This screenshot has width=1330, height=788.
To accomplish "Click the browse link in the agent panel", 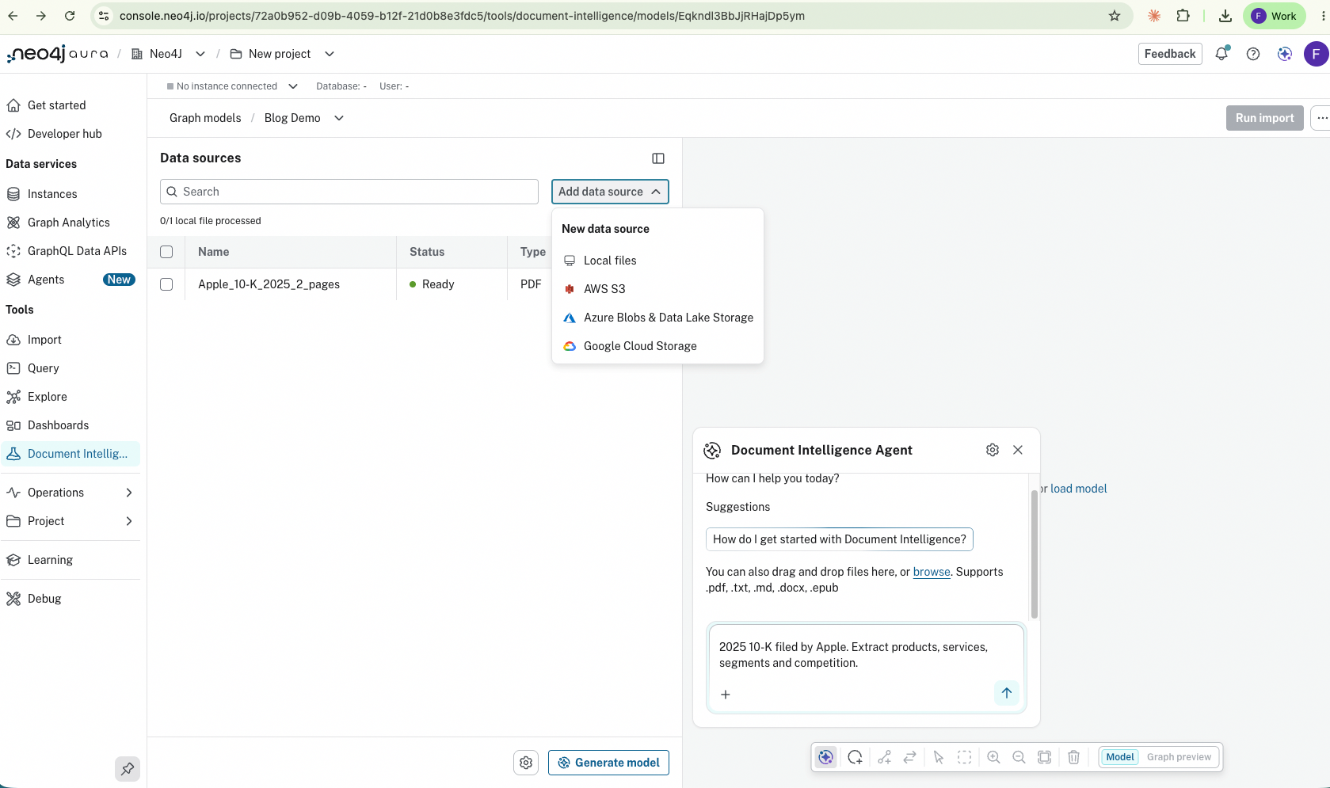I will [x=932, y=572].
